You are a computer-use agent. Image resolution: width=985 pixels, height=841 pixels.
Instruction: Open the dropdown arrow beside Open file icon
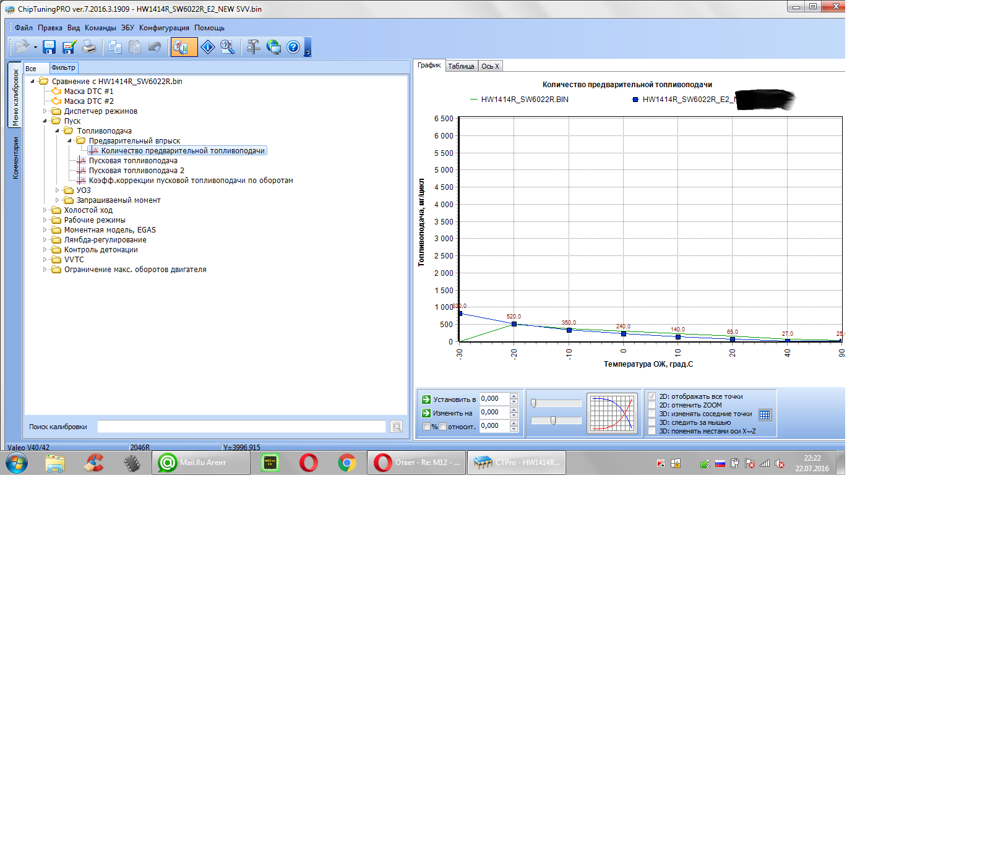(x=35, y=48)
